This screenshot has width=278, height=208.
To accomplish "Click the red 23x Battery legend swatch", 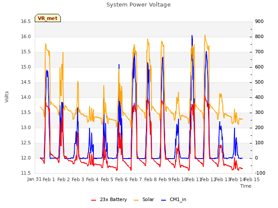I will coord(94,200).
